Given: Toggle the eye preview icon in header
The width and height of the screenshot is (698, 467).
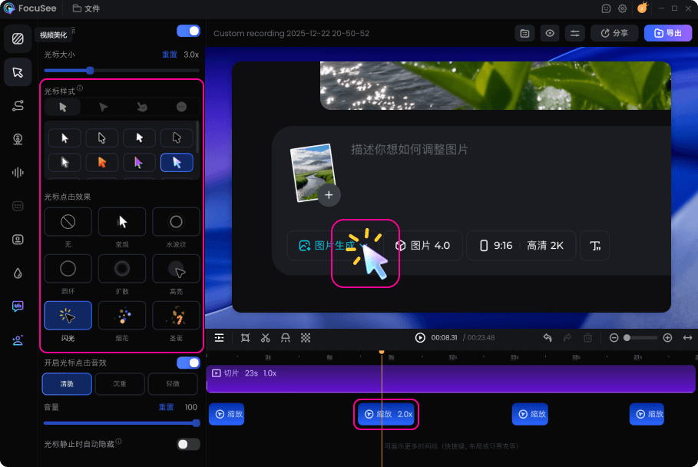Looking at the screenshot, I should pos(550,33).
